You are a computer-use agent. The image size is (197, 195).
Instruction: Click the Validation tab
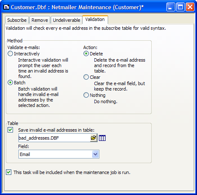pyautogui.click(x=95, y=19)
